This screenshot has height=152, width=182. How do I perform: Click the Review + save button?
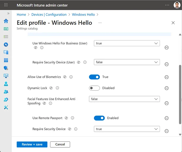click(x=32, y=144)
